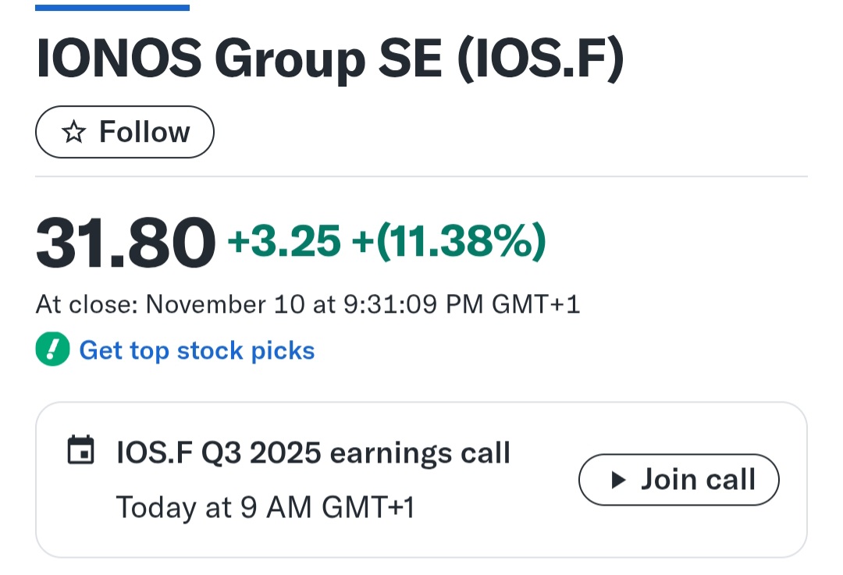The height and width of the screenshot is (575, 843).
Task: Open the IOS.F Q3 2025 earnings call title
Action: [x=313, y=453]
